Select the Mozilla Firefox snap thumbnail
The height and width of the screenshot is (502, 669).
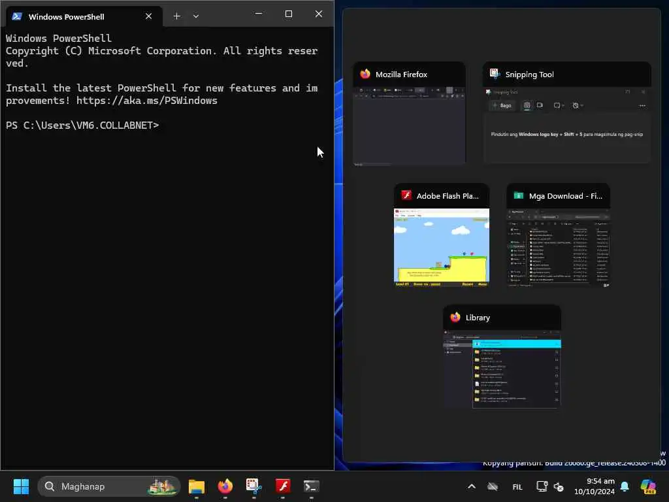coord(409,114)
